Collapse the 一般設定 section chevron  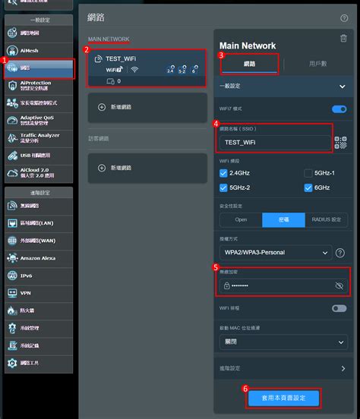click(343, 87)
